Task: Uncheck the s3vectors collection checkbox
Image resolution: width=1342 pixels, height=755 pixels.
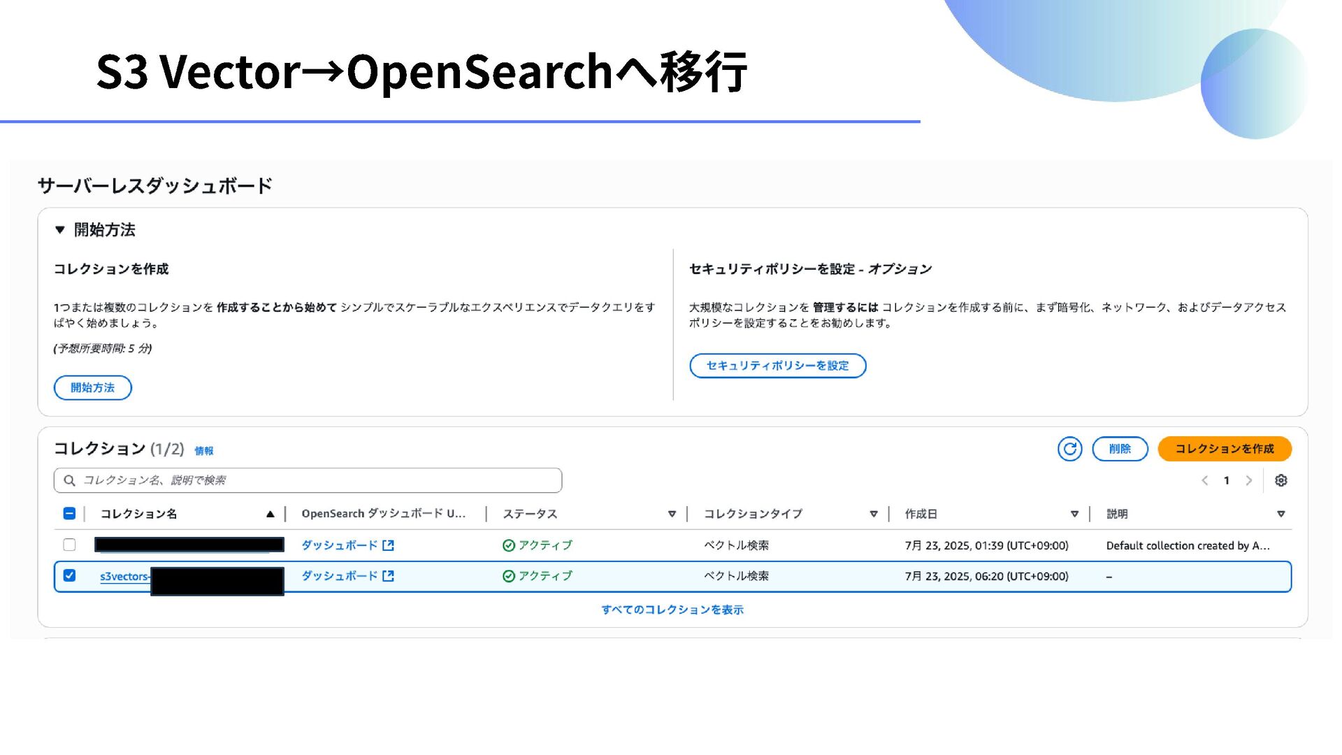Action: coord(69,575)
